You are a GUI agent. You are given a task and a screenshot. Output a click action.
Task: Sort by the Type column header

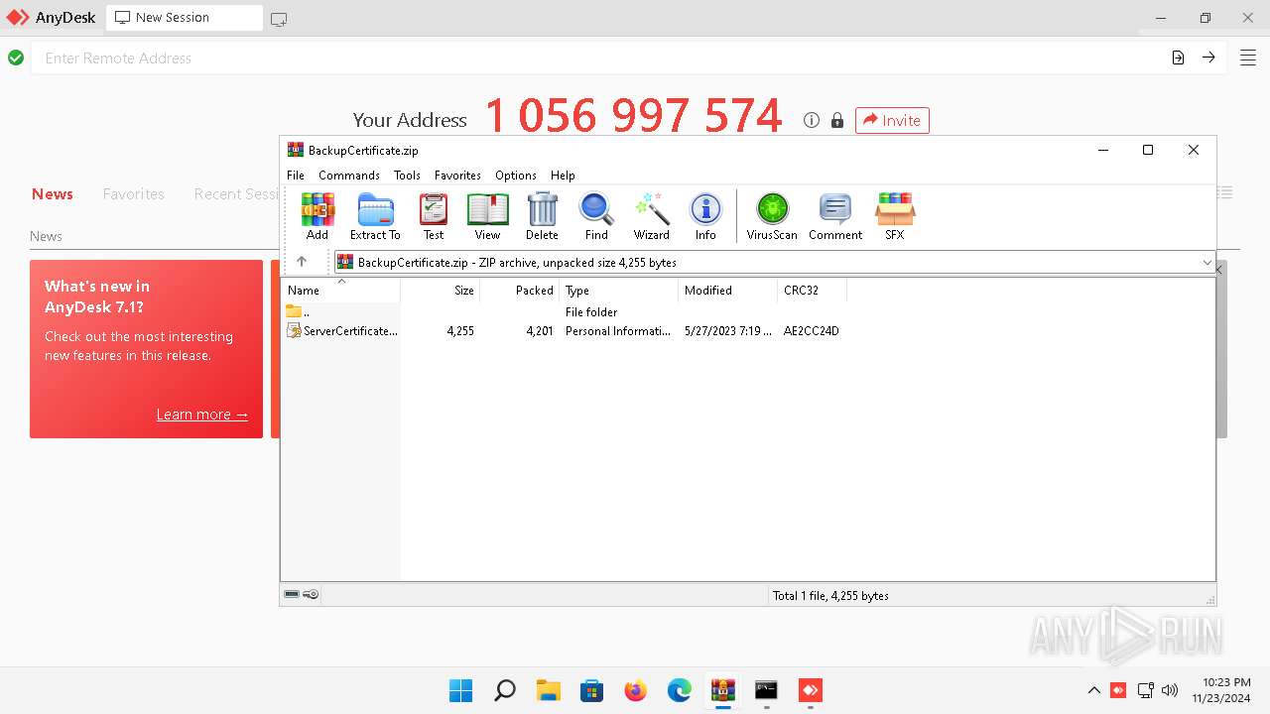(619, 290)
